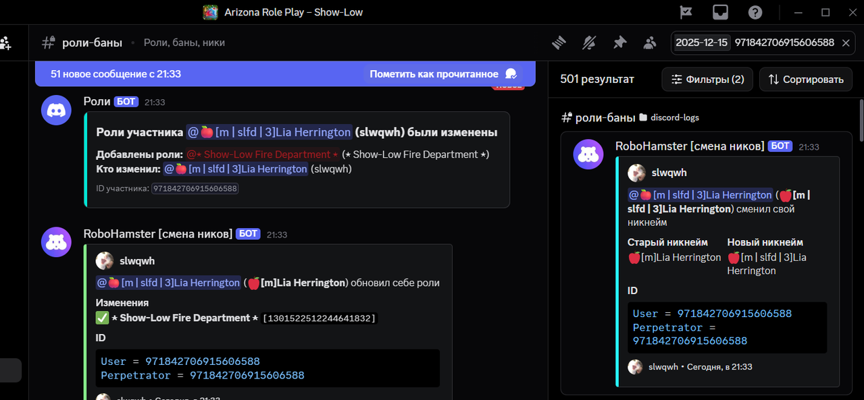Open the Checkpoint flag icon in title bar
This screenshot has height=400, width=864.
point(686,12)
